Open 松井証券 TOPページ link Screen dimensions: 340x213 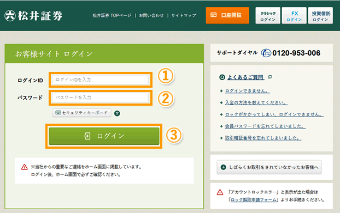coord(112,16)
